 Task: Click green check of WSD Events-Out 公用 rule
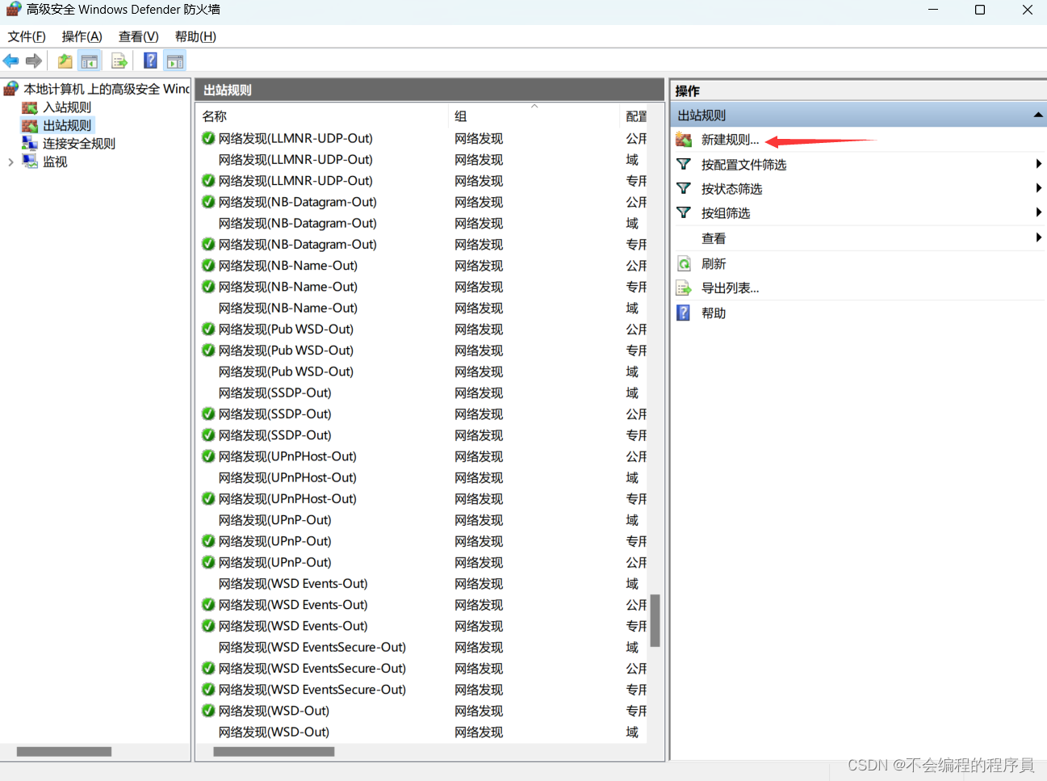click(208, 605)
